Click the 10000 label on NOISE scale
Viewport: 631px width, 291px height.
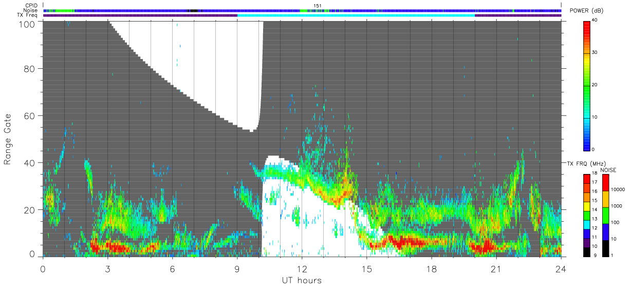coord(617,189)
